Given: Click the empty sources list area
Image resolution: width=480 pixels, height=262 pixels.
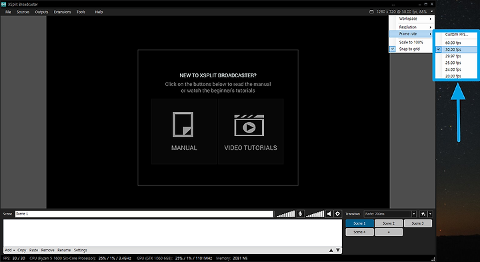Looking at the screenshot, I should 173,233.
